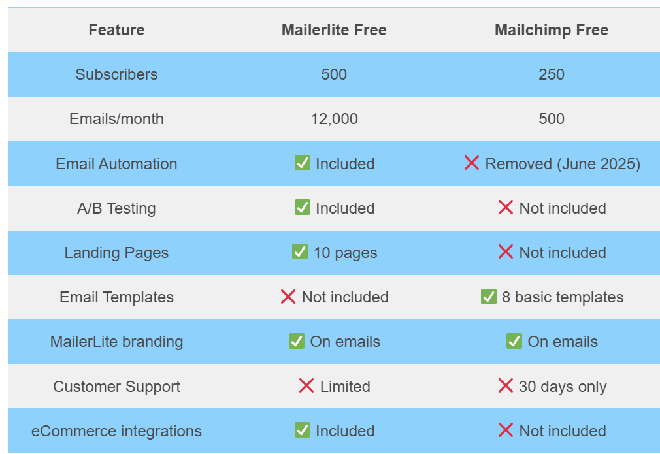Click Mailerlite checkmark in MailerLite branding row
Viewport: 660px width, 454px height.
(x=297, y=342)
